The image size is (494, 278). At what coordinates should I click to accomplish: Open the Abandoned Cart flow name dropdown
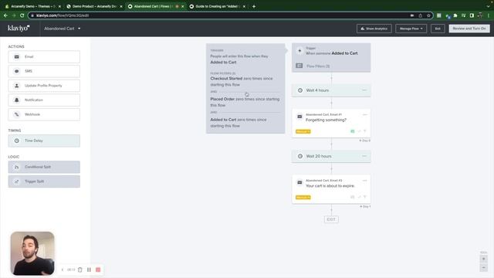(x=63, y=29)
